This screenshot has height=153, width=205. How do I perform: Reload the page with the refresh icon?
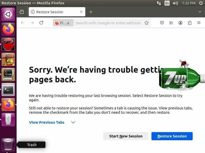(41, 23)
